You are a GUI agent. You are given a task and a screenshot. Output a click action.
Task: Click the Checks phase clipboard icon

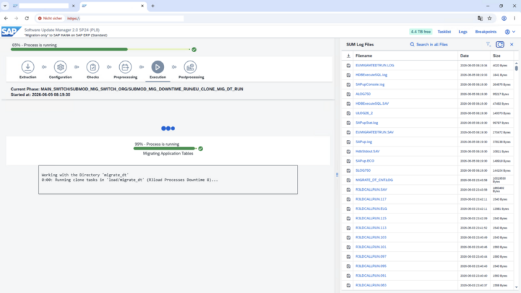tap(92, 67)
